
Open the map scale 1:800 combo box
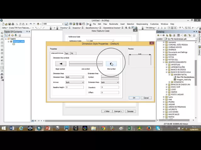pos(53,24)
